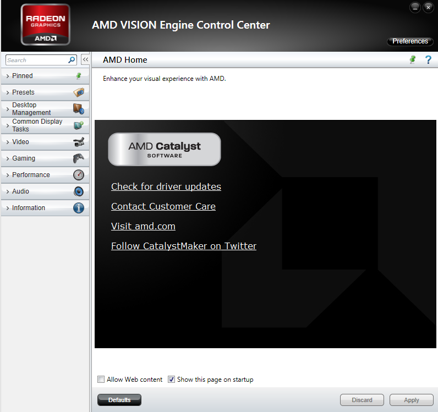438x412 pixels.
Task: Select Common Display Tasks label
Action: [x=37, y=125]
